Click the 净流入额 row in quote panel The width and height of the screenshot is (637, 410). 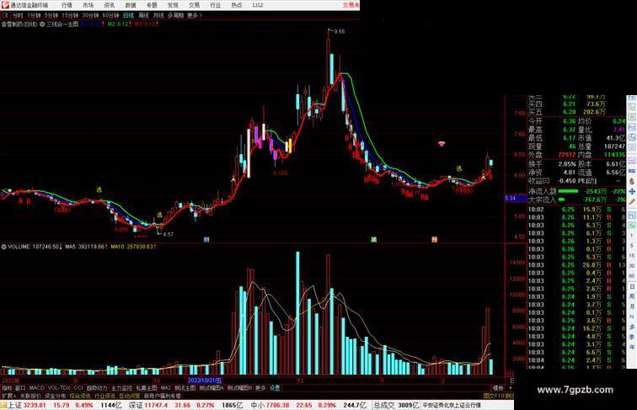pos(577,191)
